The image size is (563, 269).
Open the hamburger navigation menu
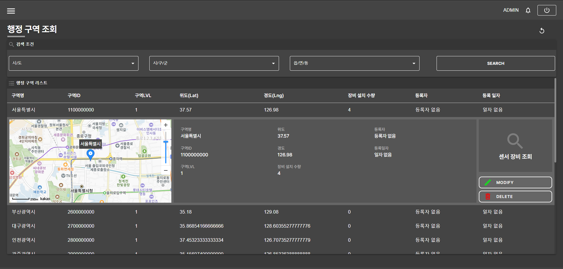tap(11, 11)
